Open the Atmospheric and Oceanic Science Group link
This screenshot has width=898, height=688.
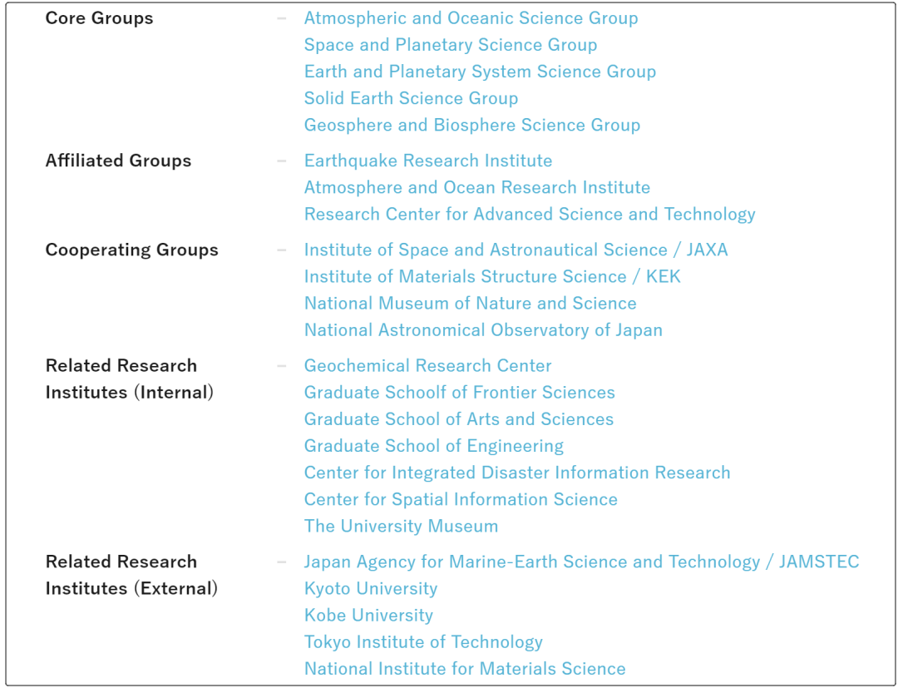(x=471, y=17)
